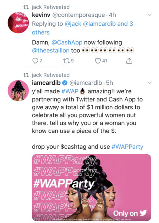Screen dimensions: 159x223
Task: Expand options chevron on kevinv's tweet
Action: (x=150, y=15)
